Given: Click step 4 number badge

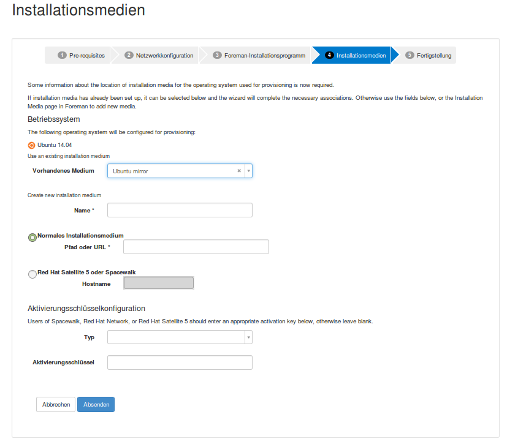Looking at the screenshot, I should point(329,55).
